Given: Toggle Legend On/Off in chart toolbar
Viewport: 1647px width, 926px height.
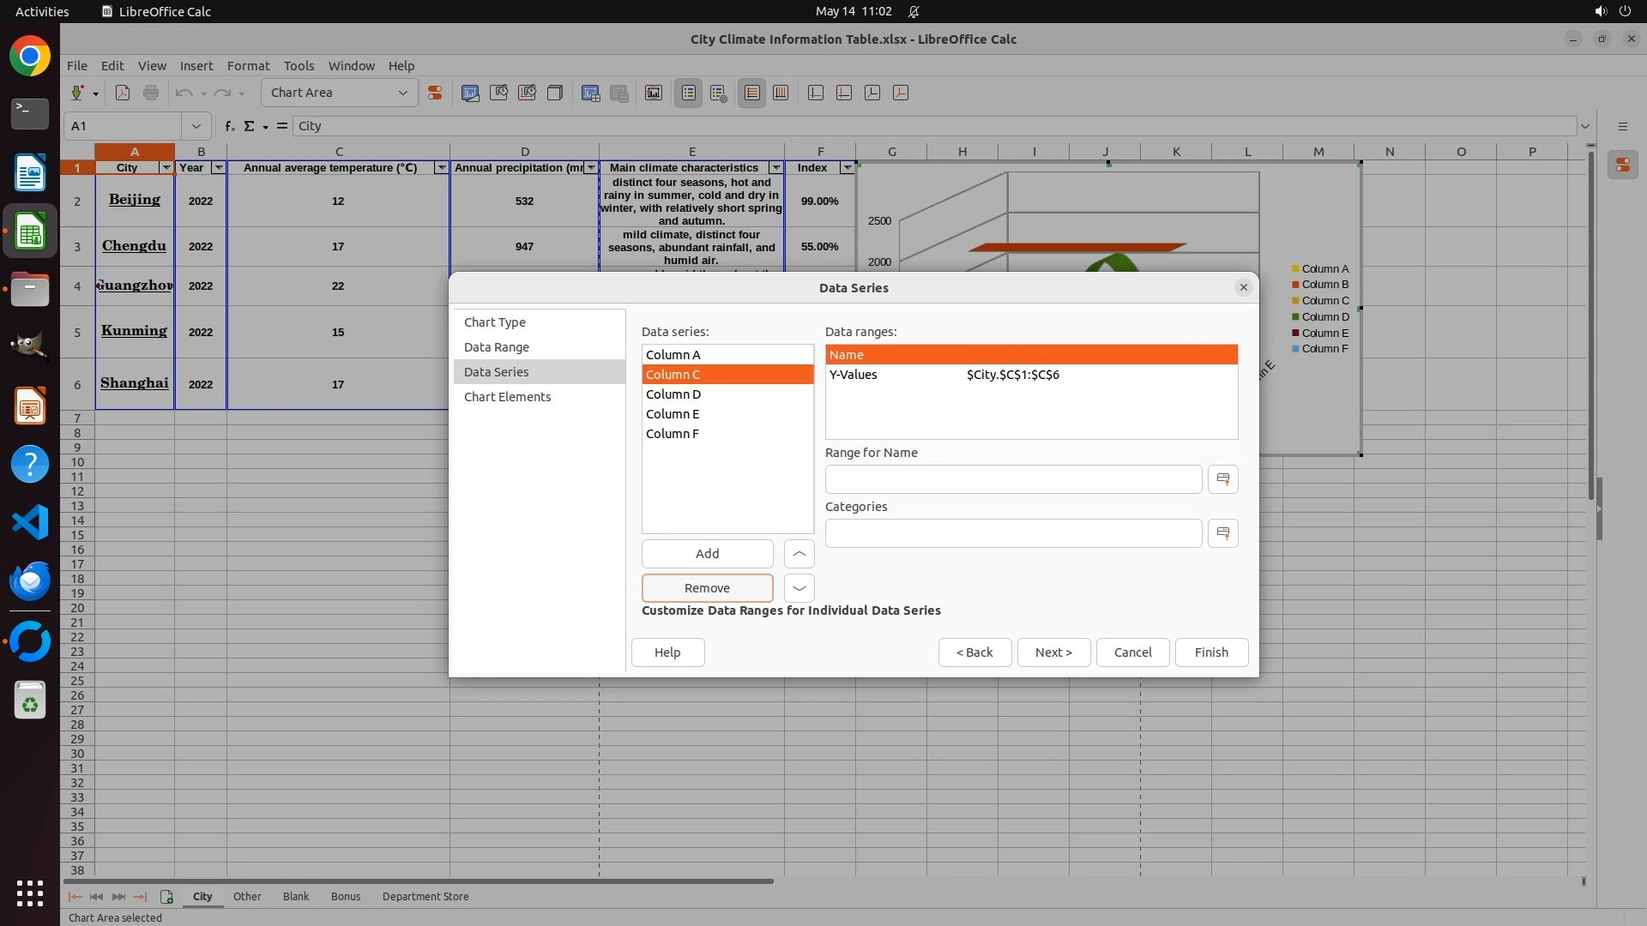Looking at the screenshot, I should 689,93.
